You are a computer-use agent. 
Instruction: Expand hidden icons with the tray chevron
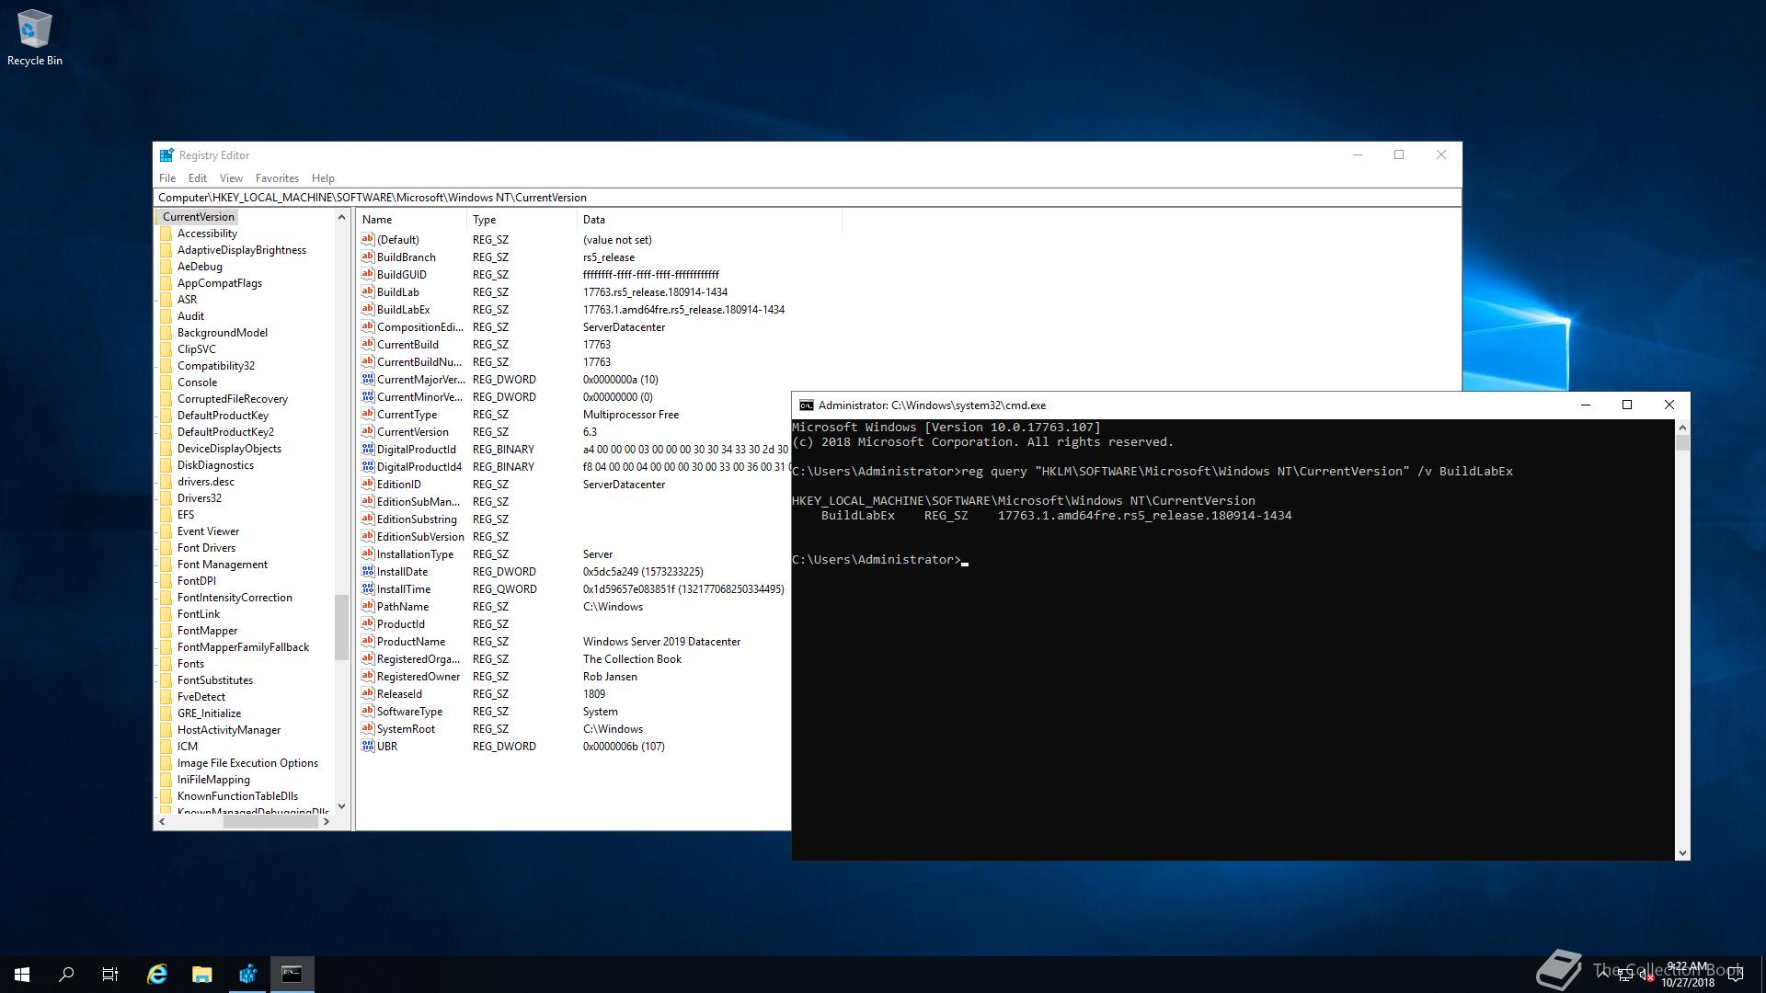pos(1602,975)
